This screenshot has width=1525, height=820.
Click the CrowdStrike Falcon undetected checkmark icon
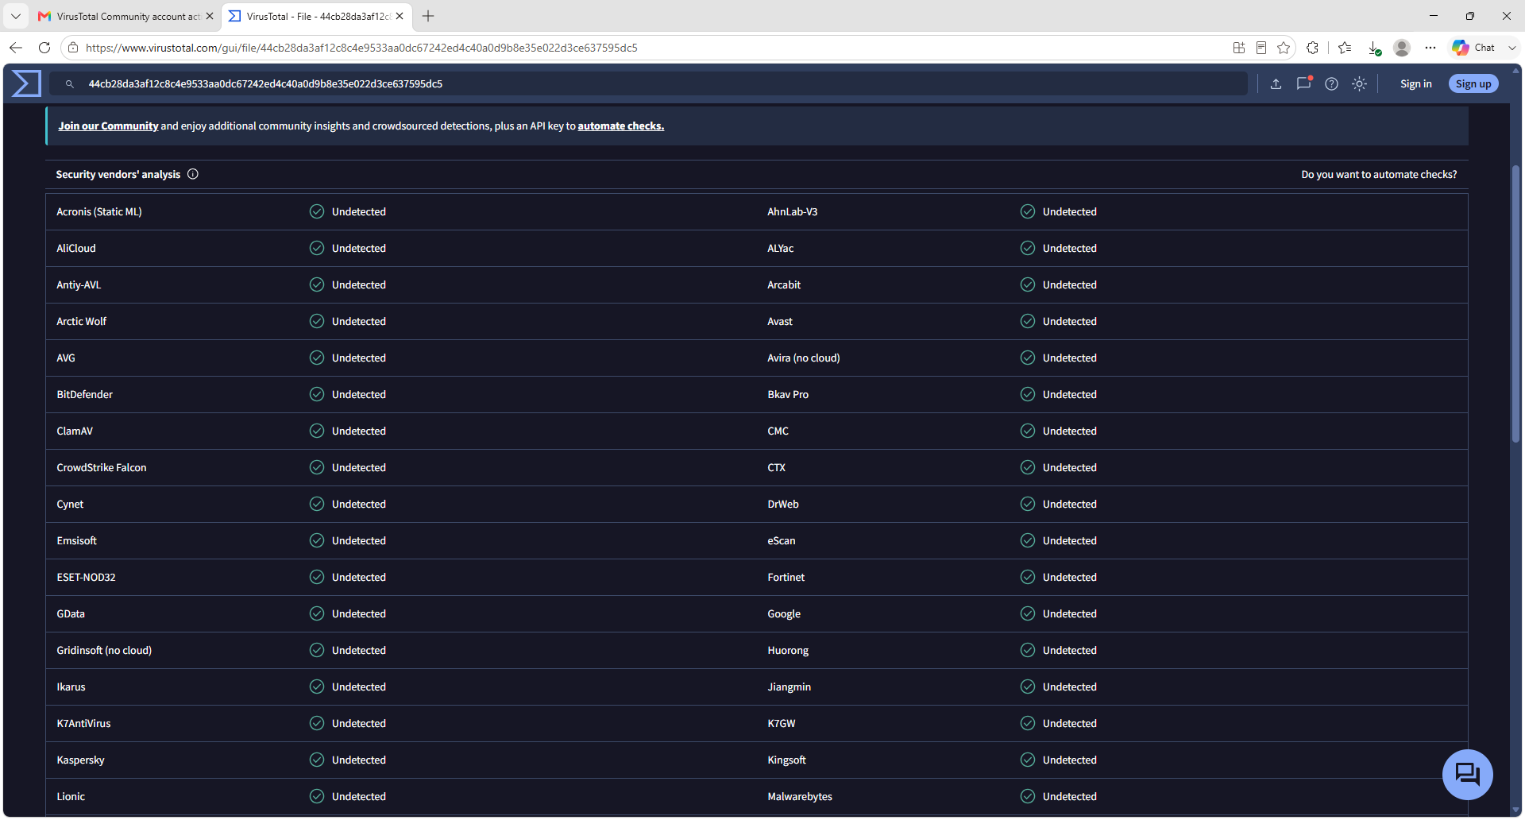(x=317, y=467)
